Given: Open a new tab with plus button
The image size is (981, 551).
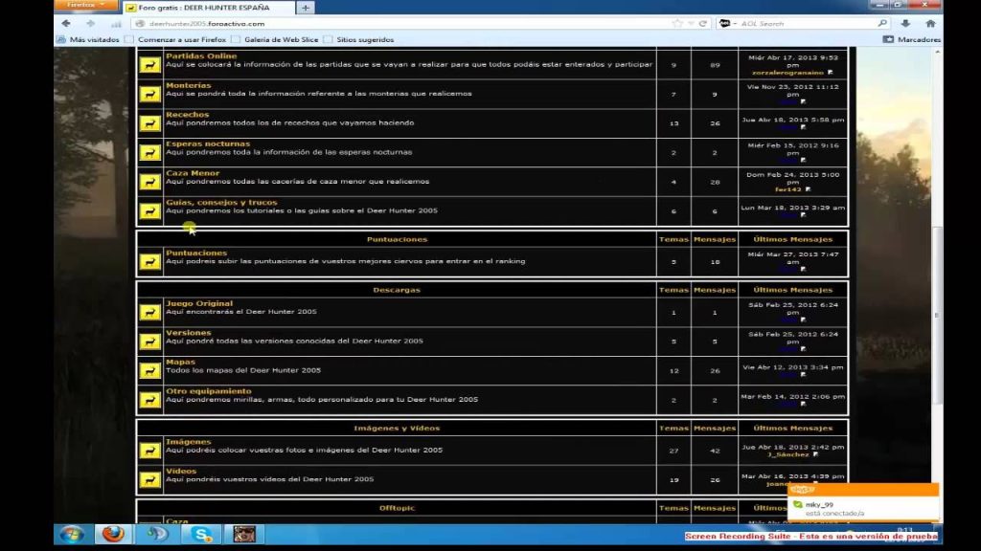Looking at the screenshot, I should 306,8.
